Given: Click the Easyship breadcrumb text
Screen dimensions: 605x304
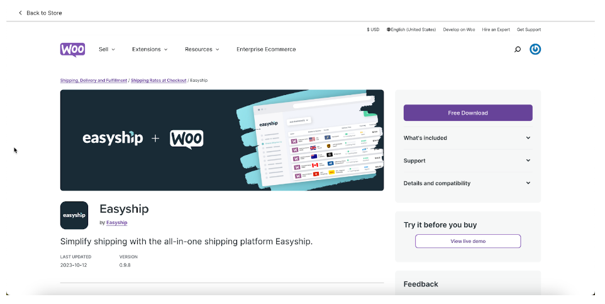Looking at the screenshot, I should tap(199, 81).
